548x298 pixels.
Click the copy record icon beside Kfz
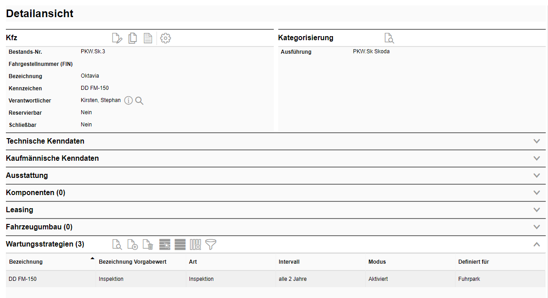coord(133,38)
